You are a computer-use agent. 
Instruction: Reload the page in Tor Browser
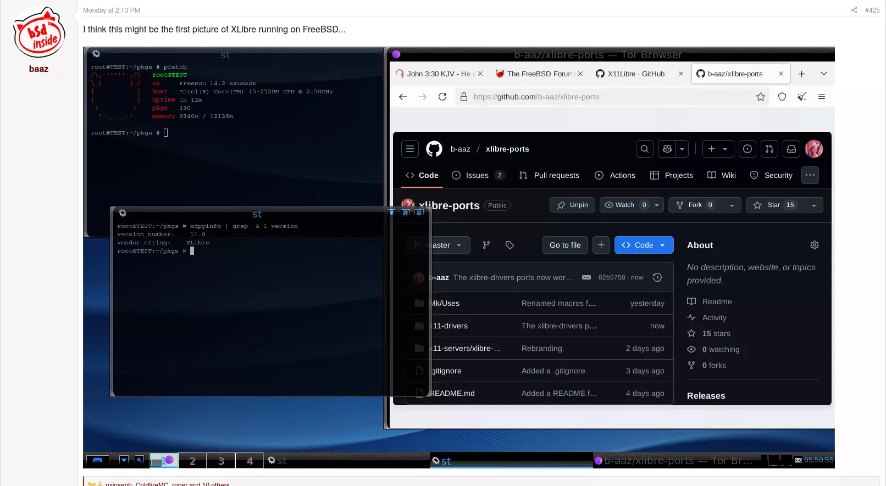442,97
